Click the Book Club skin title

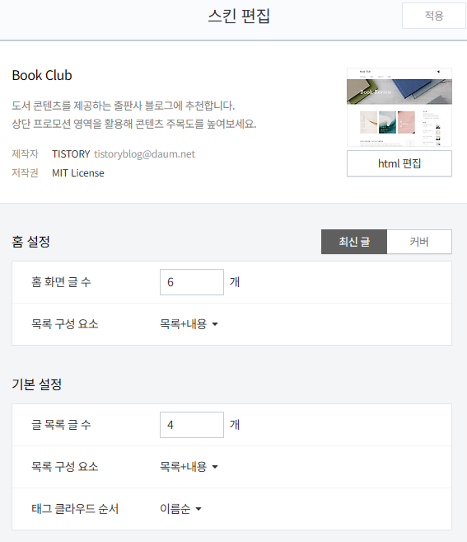[x=42, y=75]
